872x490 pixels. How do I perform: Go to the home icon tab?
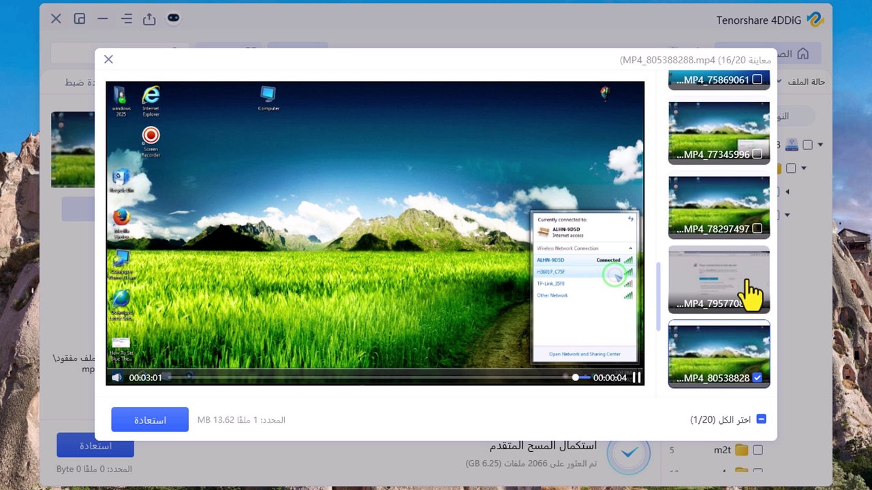click(x=803, y=53)
